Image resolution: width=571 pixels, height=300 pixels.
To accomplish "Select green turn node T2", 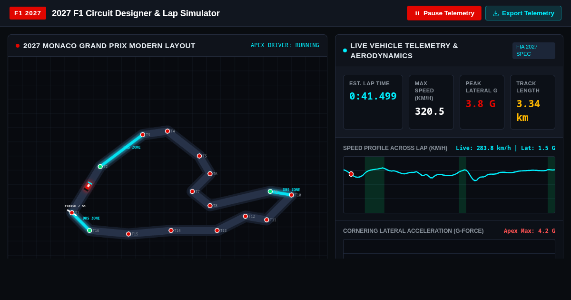I will 100,167.
